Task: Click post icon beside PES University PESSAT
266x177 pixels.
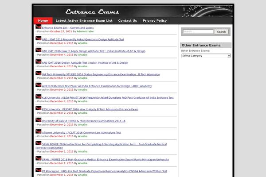Action: [x=39, y=108]
